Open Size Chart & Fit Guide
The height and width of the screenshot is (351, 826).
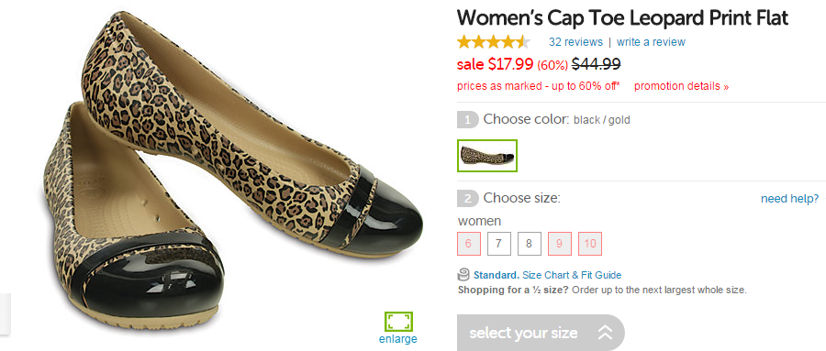[572, 275]
